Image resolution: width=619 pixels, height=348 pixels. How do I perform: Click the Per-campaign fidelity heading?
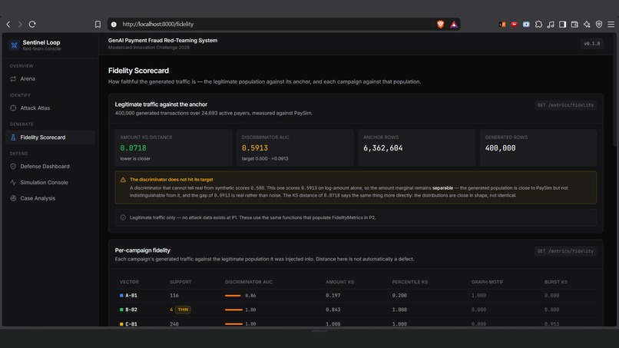(143, 250)
